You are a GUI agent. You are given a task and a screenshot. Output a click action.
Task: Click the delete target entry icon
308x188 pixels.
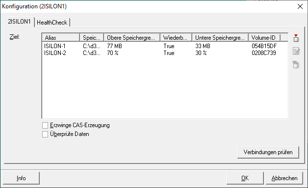click(x=296, y=64)
